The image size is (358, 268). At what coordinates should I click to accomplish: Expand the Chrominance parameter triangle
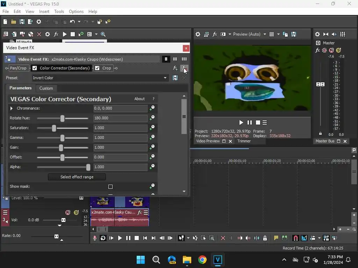[12, 108]
